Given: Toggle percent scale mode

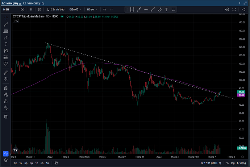Looking at the screenshot, I should 228,163.
